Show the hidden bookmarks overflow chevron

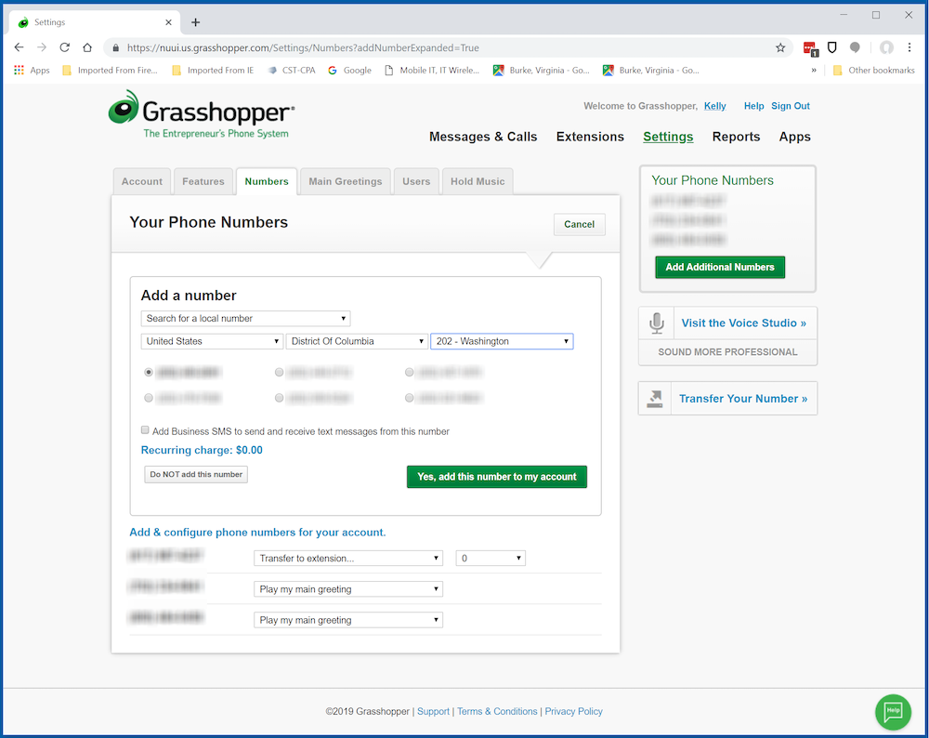point(814,70)
